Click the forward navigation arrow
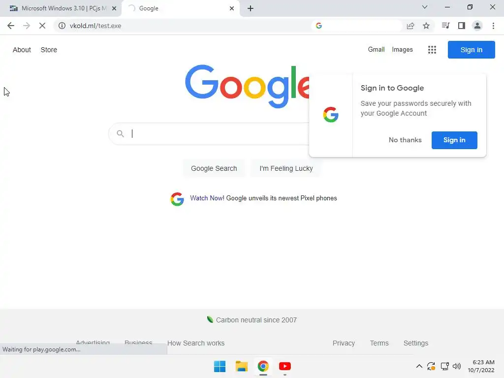Viewport: 504px width, 378px height. tap(27, 26)
